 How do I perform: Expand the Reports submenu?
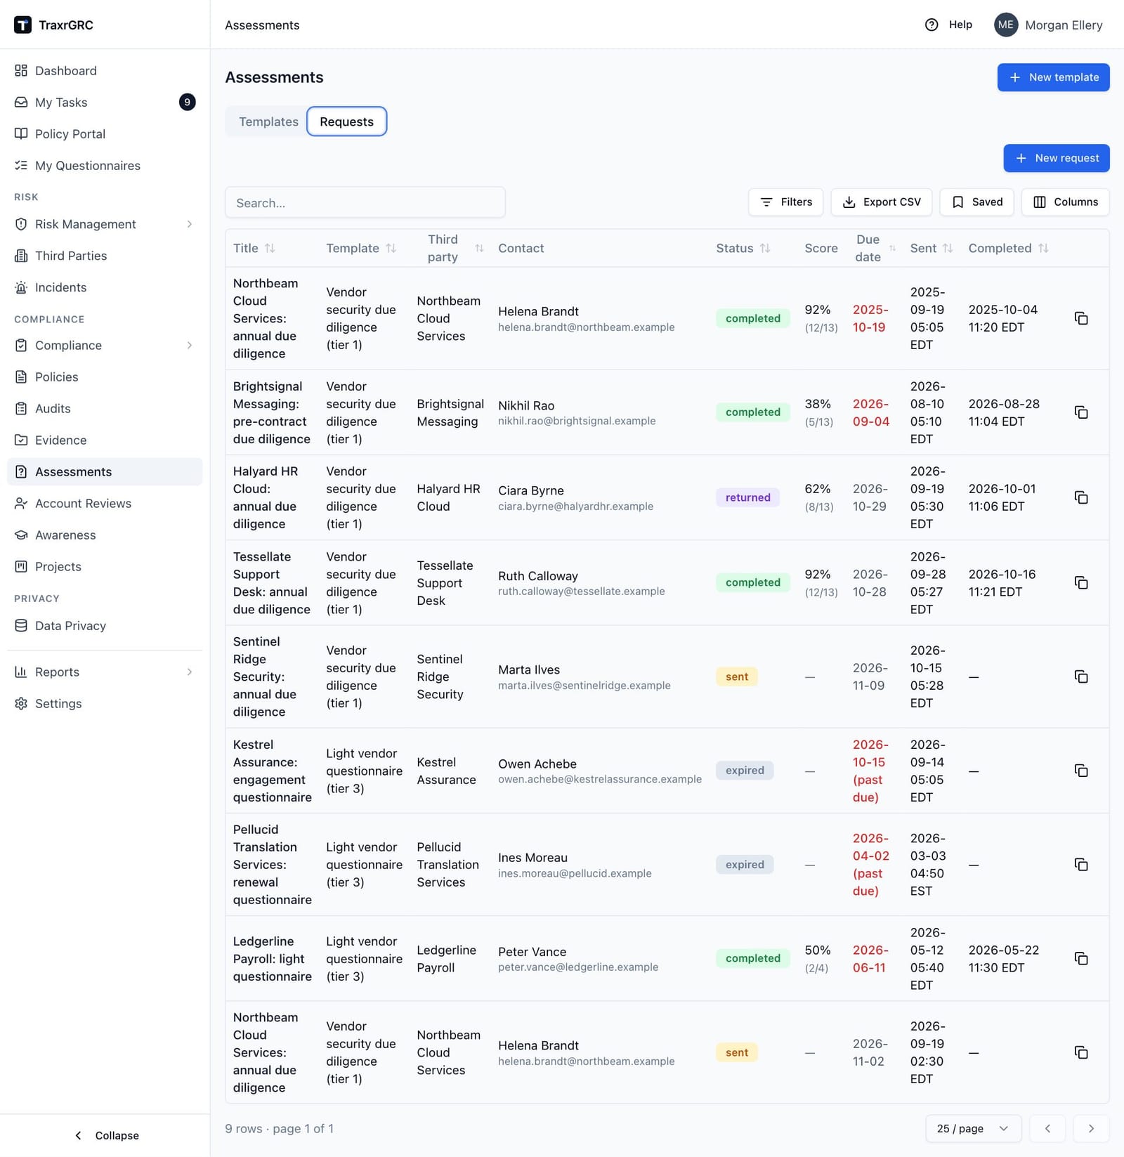190,672
